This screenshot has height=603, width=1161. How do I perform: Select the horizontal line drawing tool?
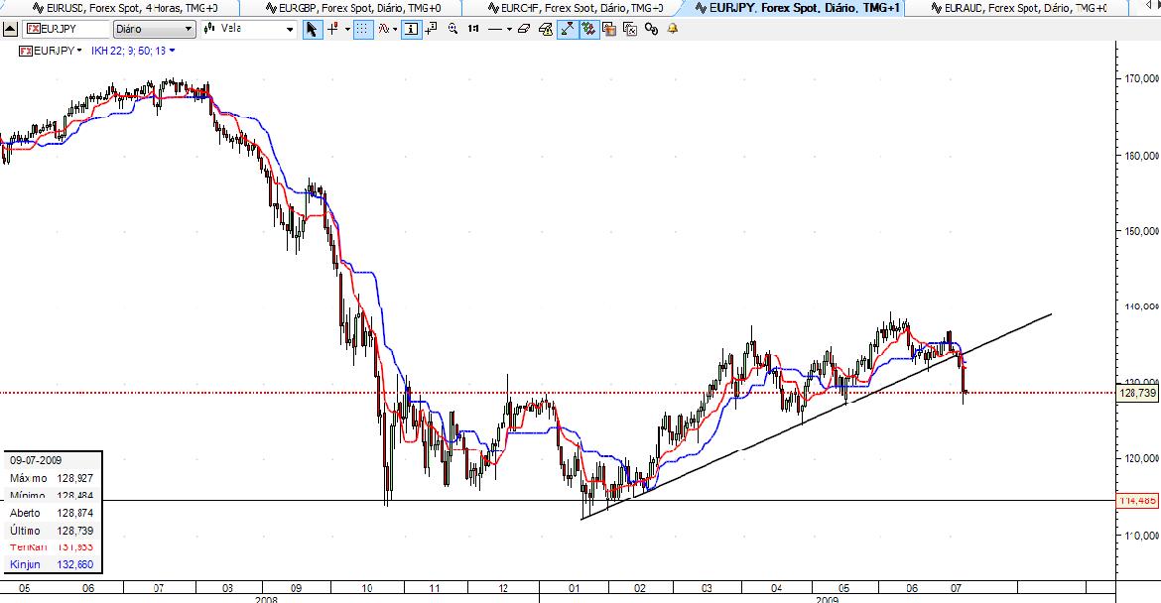pyautogui.click(x=494, y=29)
